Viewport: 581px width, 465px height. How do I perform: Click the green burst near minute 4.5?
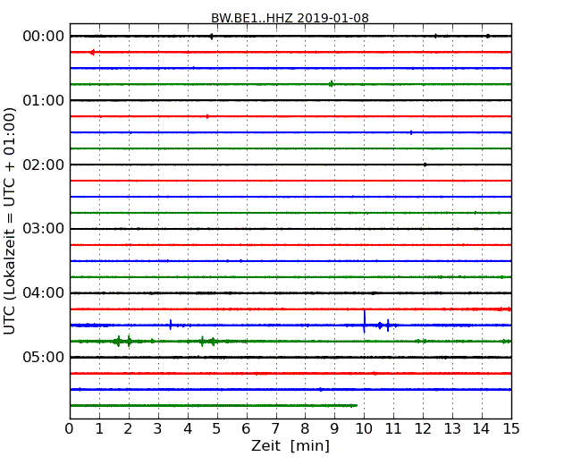pos(202,341)
